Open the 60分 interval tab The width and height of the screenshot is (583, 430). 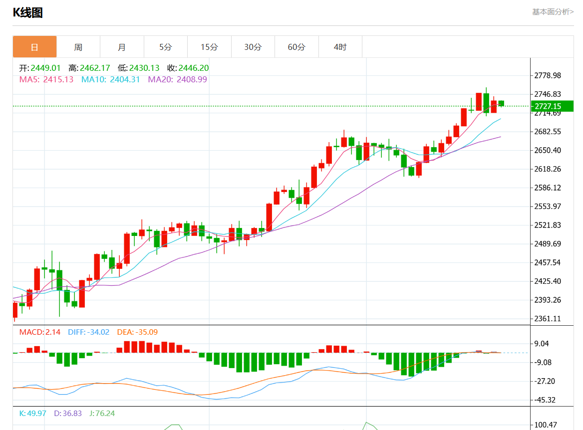(x=296, y=47)
